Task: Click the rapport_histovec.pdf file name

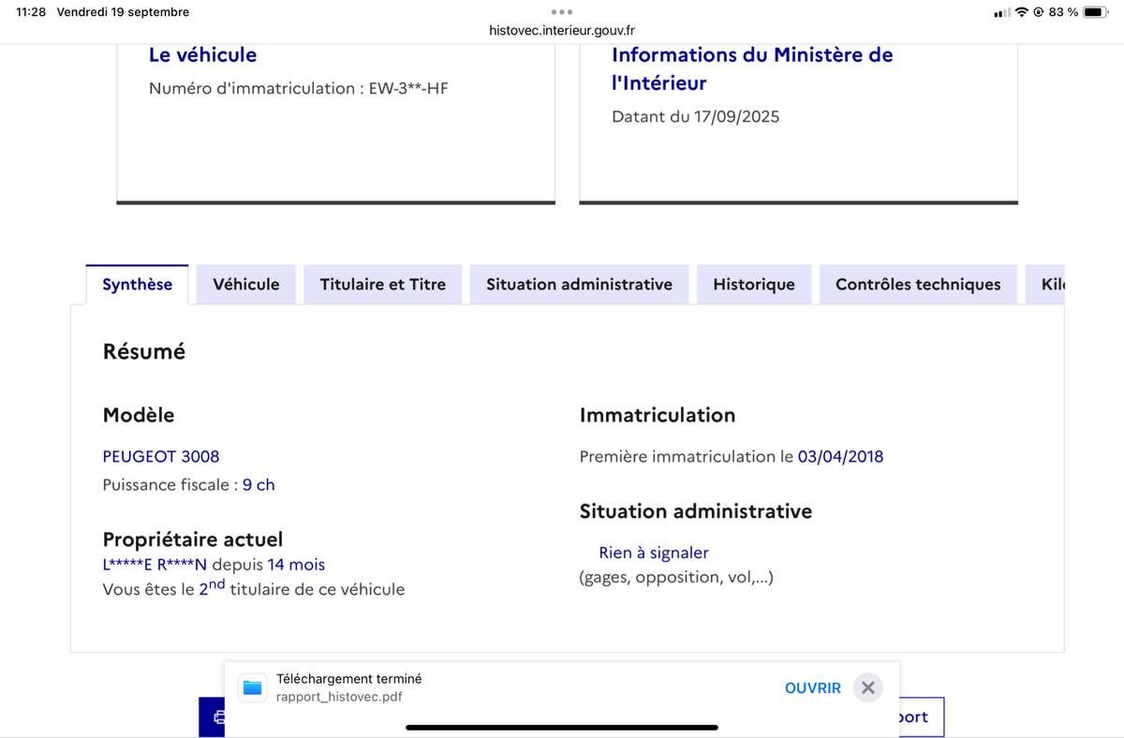Action: click(339, 697)
